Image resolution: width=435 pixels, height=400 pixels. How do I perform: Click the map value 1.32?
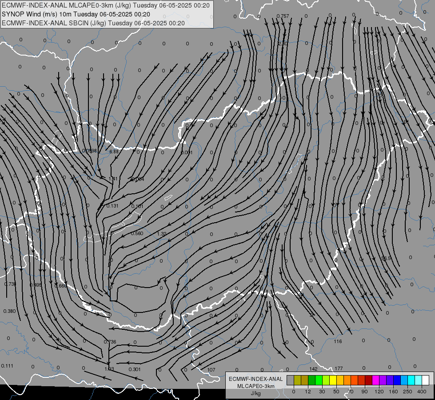tap(161, 234)
